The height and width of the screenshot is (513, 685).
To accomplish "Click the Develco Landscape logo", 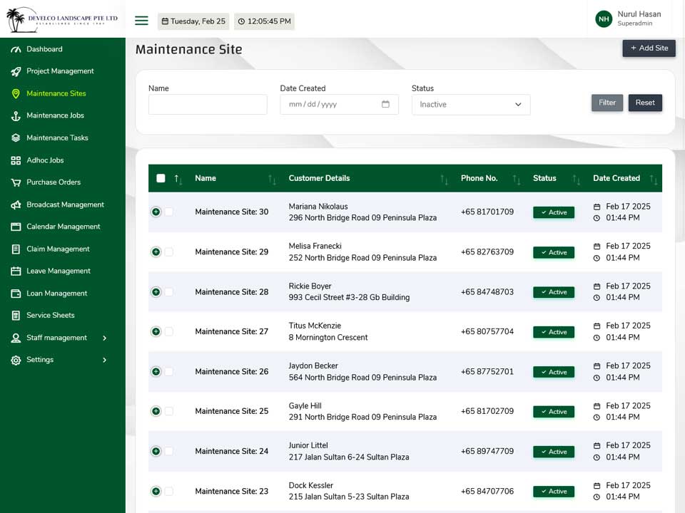I will coord(62,19).
